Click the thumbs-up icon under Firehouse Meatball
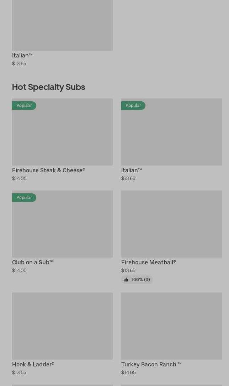The image size is (229, 386). [x=126, y=280]
